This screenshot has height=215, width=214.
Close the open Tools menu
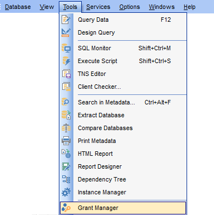tap(70, 7)
